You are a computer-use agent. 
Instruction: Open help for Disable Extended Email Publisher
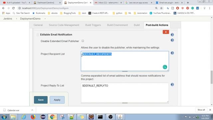click(172, 40)
